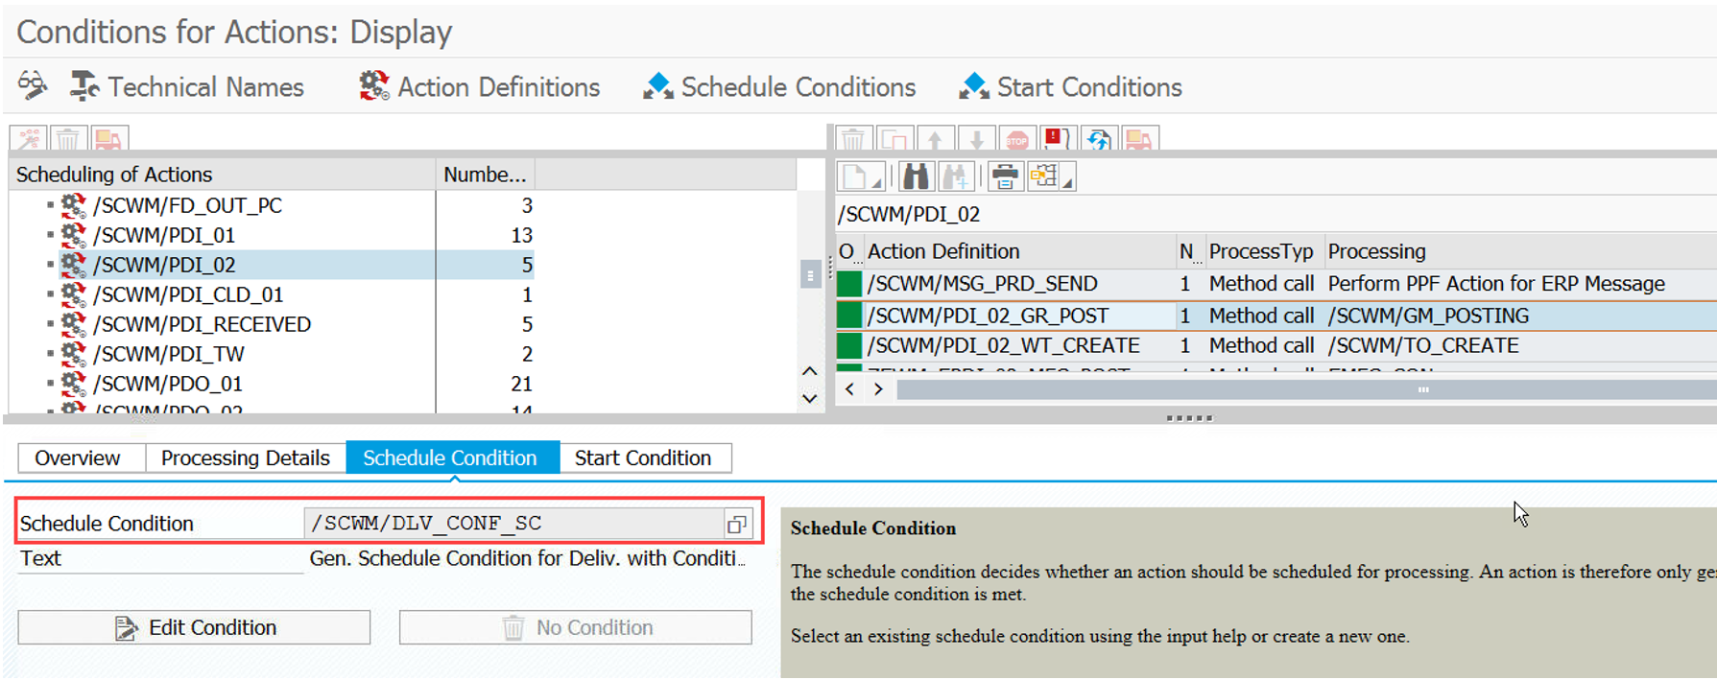Screen dimensions: 1717x680
Task: Click green status box of /SCWM/PDI_02_WT_CREATE
Action: click(x=849, y=345)
